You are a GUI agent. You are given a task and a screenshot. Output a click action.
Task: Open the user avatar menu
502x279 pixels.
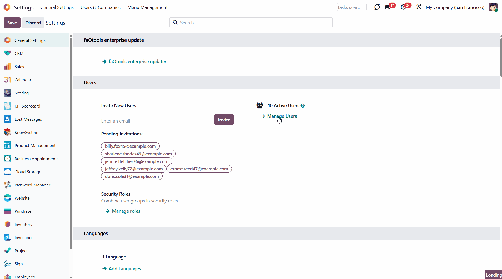click(493, 7)
